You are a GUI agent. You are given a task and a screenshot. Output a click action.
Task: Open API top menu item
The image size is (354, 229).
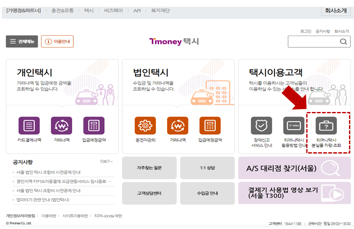click(x=137, y=10)
